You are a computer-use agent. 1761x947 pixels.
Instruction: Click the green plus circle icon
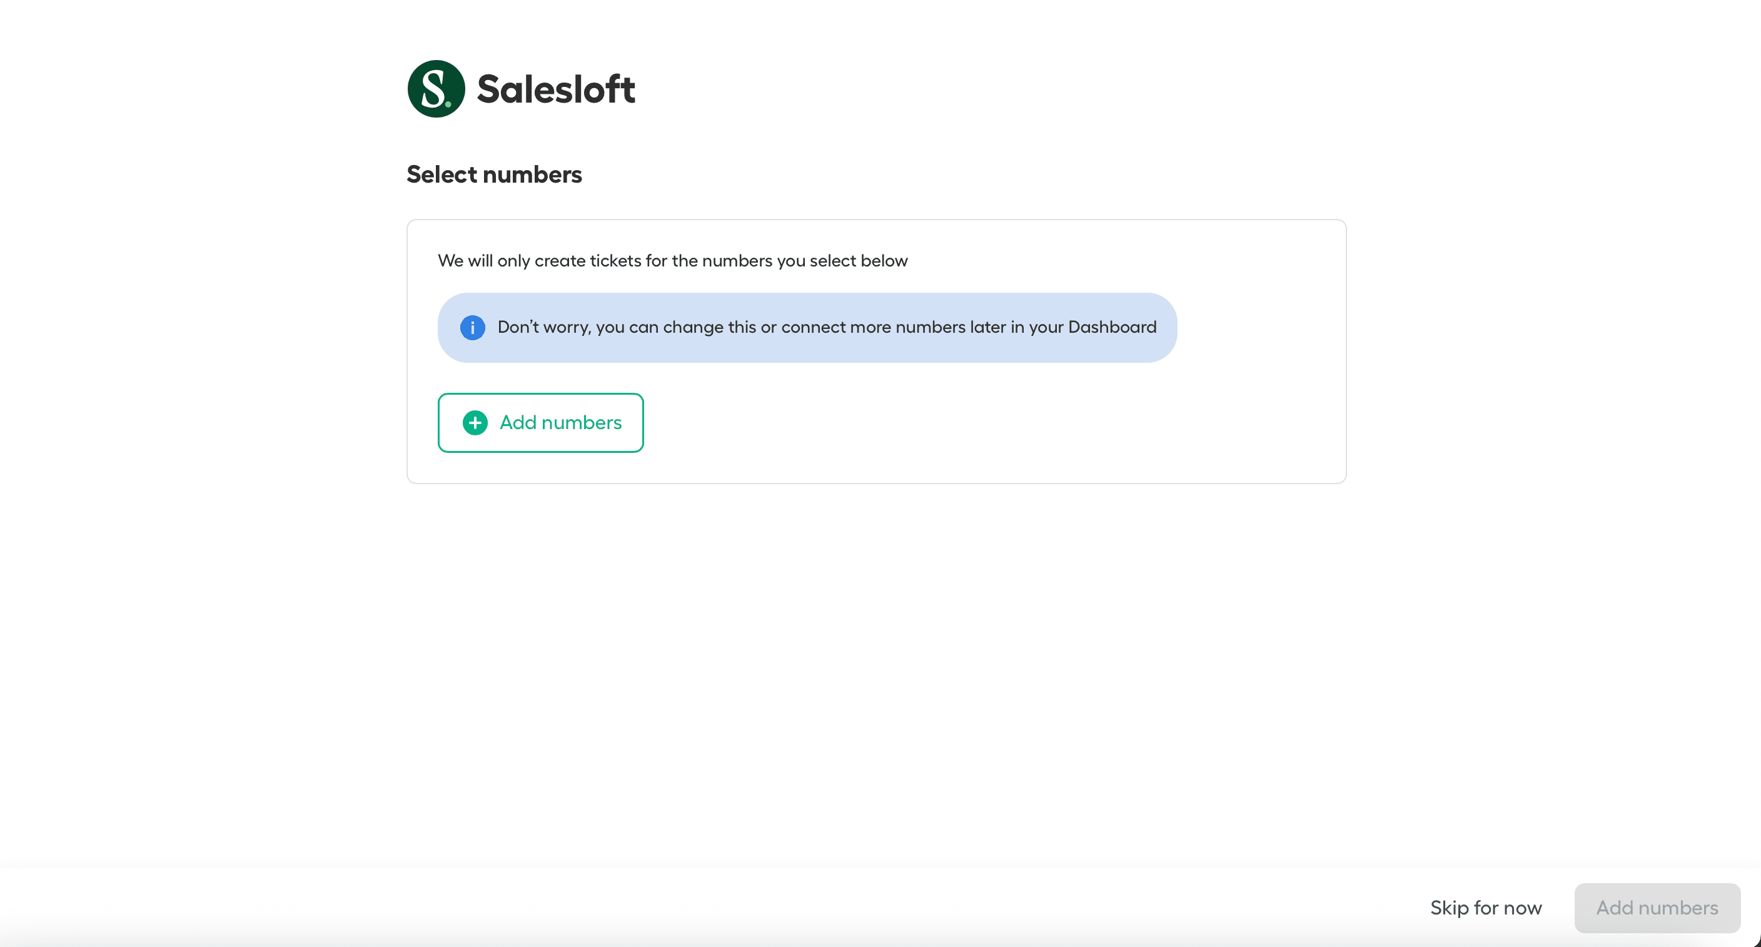(x=475, y=423)
